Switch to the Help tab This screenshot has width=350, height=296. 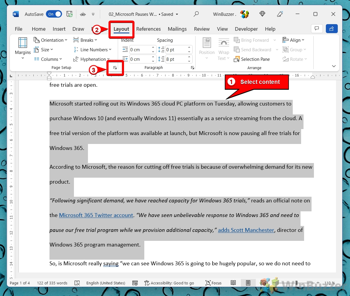(x=270, y=29)
